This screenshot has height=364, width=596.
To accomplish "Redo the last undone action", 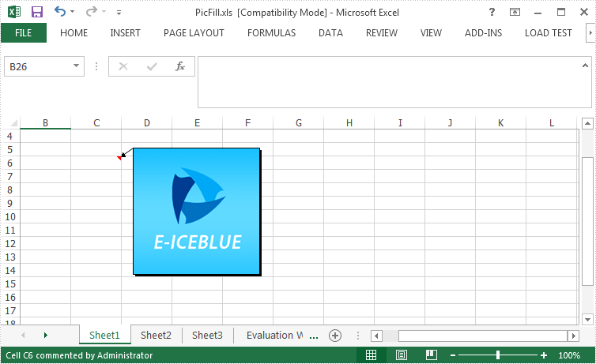I will point(91,11).
